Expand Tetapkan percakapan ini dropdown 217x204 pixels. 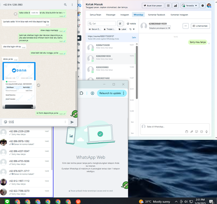pos(160,28)
